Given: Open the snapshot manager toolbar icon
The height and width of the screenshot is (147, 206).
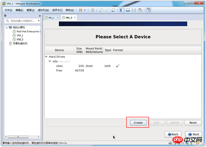Looking at the screenshot, I should [x=113, y=10].
